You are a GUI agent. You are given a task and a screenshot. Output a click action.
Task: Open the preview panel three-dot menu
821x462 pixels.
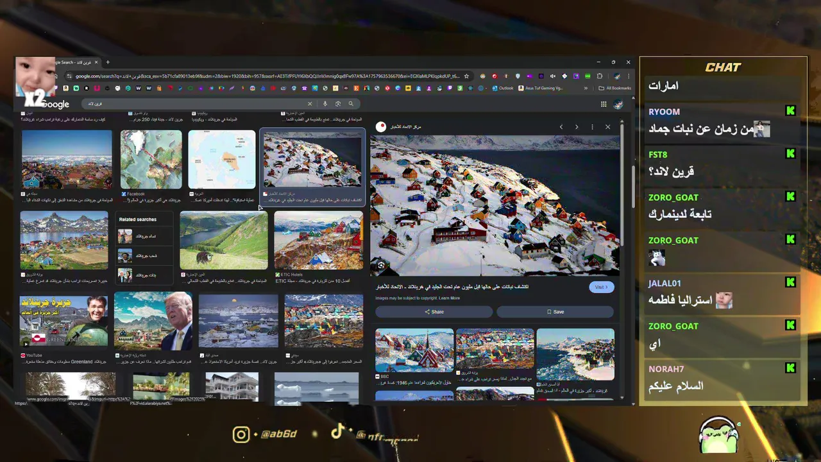tap(592, 127)
